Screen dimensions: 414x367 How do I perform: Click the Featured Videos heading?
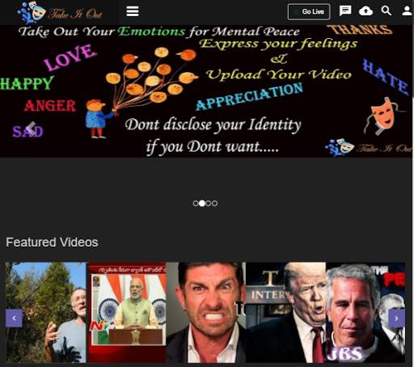[52, 243]
